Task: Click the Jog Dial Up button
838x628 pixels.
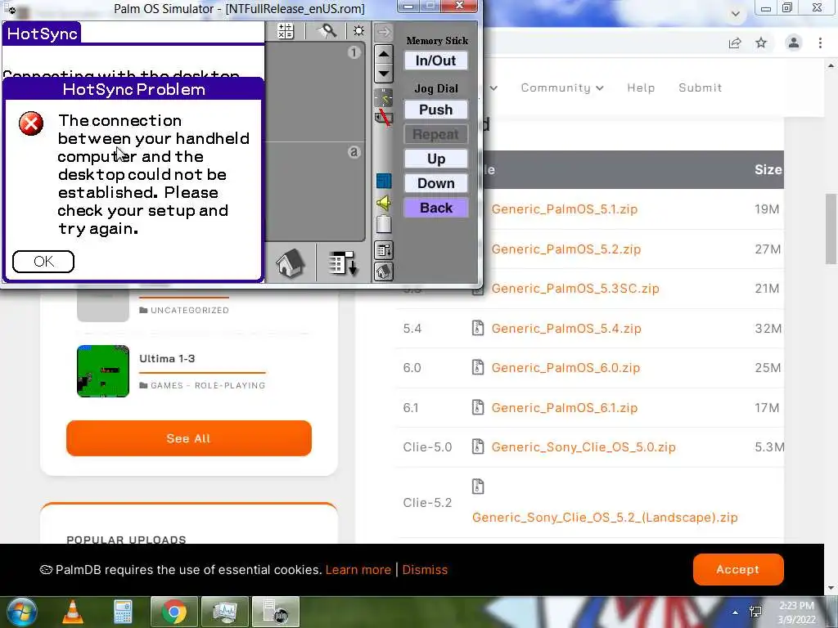Action: point(436,159)
